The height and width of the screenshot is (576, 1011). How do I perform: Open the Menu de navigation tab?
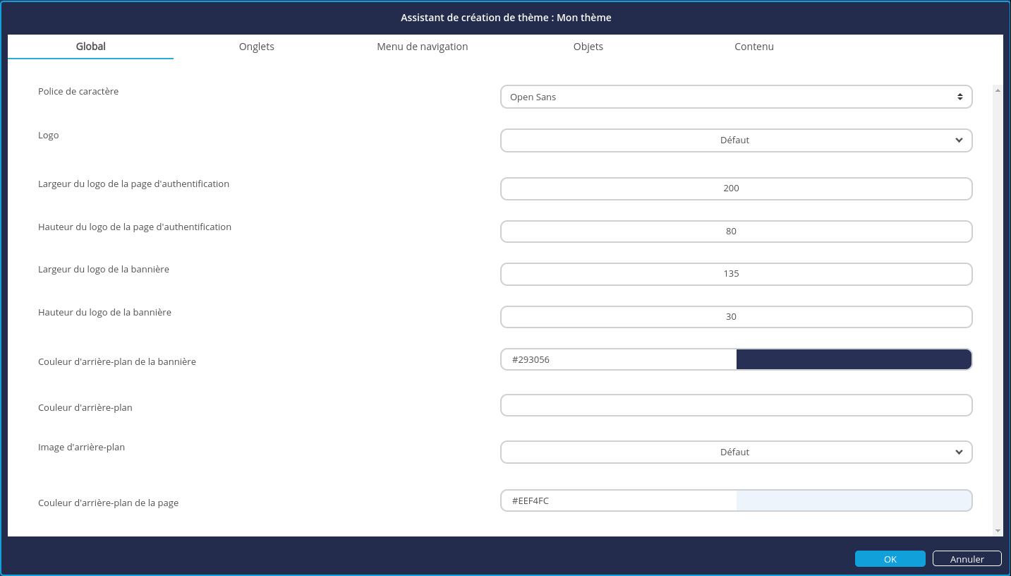pyautogui.click(x=422, y=47)
